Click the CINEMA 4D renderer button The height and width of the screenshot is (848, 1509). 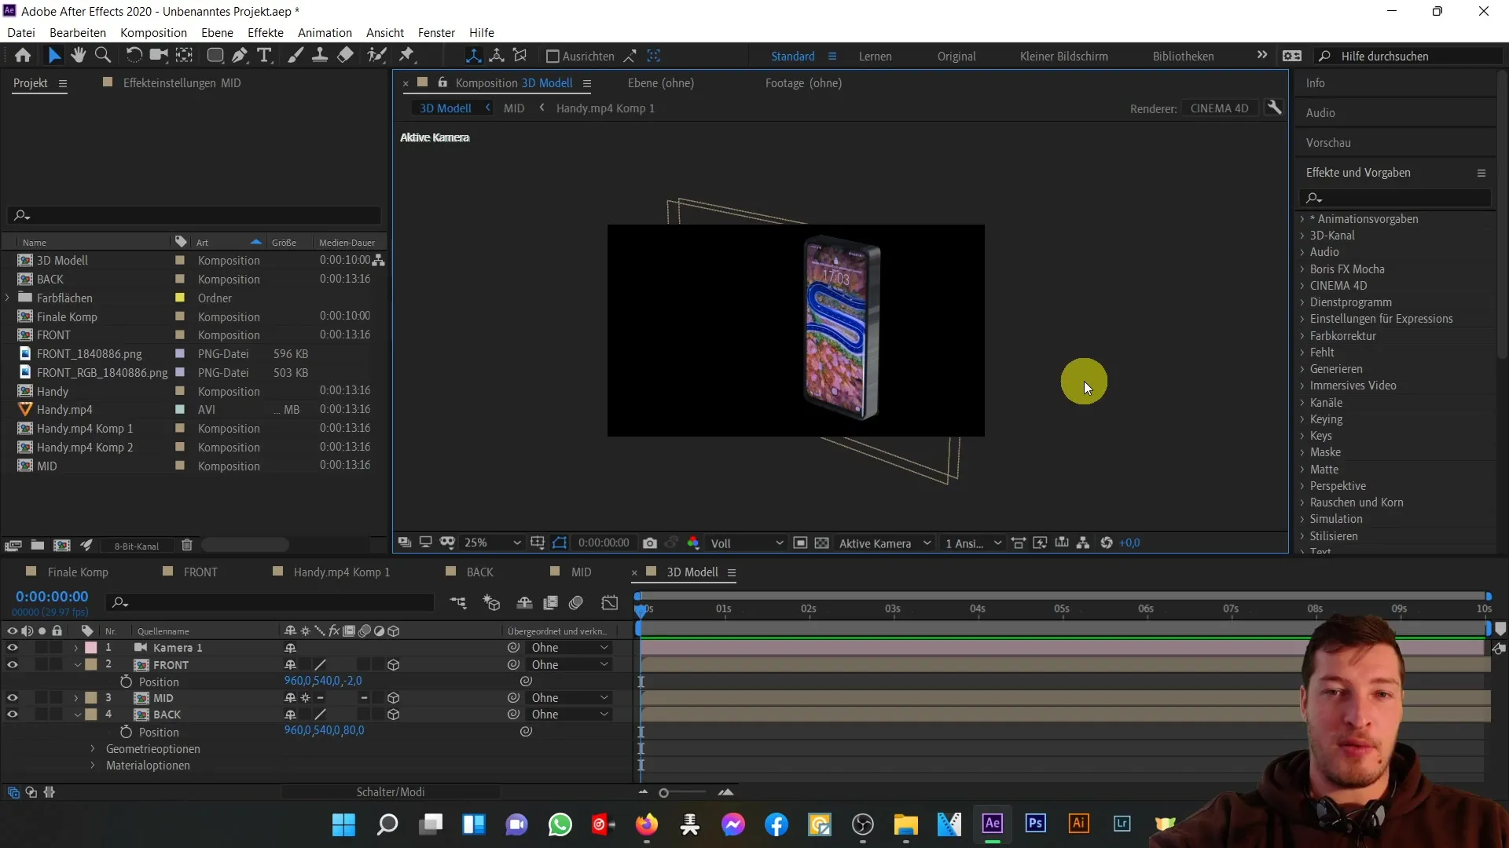click(1219, 108)
